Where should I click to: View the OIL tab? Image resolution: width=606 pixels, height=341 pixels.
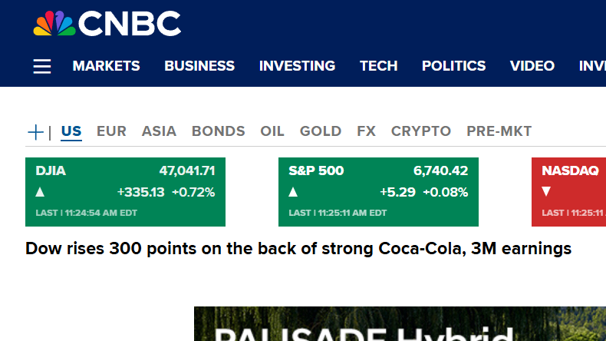click(x=272, y=131)
